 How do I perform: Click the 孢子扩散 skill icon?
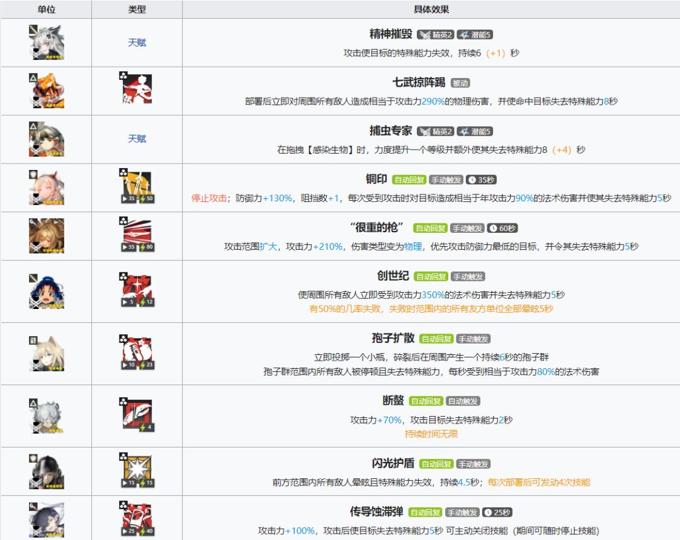click(x=137, y=352)
